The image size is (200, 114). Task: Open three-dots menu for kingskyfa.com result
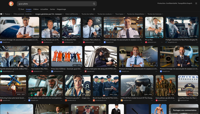pyautogui.click(x=197, y=42)
